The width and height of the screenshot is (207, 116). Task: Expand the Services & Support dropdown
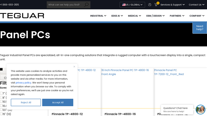tap(172, 5)
